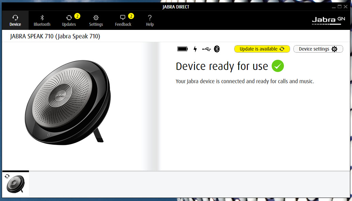Open the Help tab
The width and height of the screenshot is (352, 201).
(x=150, y=20)
